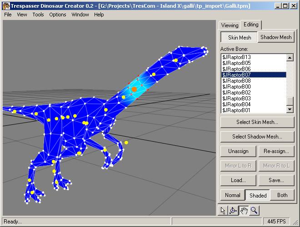Select bone $JRaptorB01 in list
The height and width of the screenshot is (227, 300).
254,110
